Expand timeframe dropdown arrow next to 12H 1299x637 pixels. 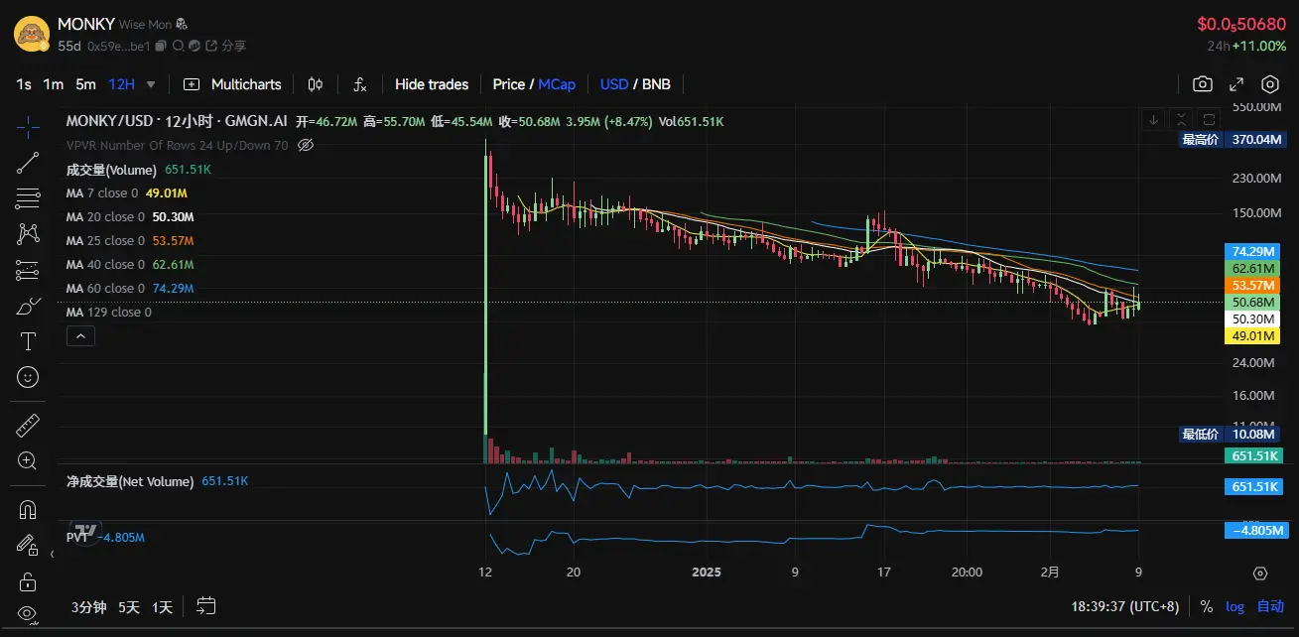(x=151, y=84)
